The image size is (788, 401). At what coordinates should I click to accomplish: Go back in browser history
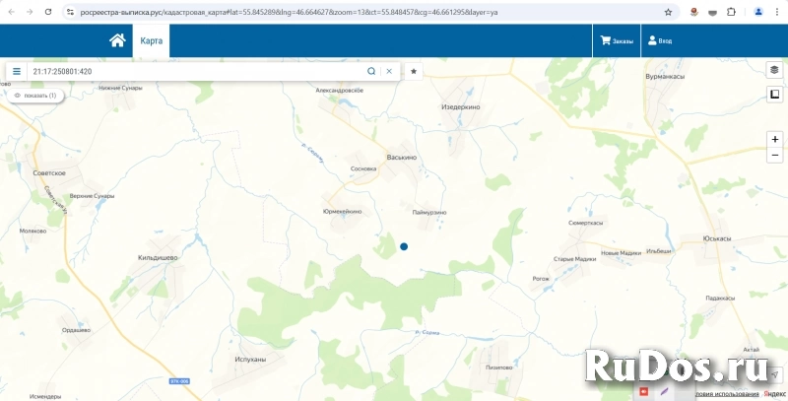[x=12, y=12]
